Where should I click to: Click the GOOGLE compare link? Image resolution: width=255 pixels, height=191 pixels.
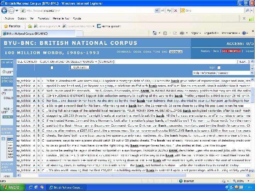(x=176, y=52)
